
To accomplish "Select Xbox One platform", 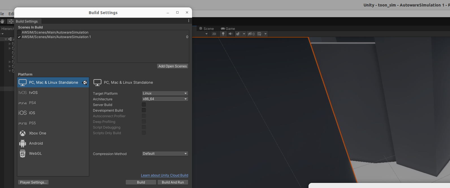I will coord(53,133).
